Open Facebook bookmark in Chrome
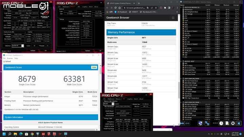 coord(121,12)
